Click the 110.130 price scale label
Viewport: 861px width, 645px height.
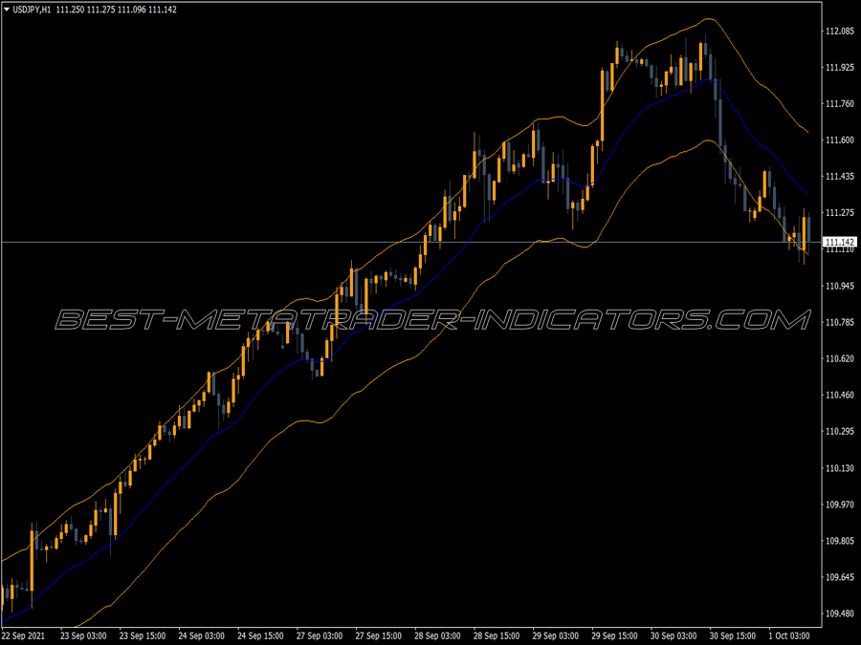point(840,468)
